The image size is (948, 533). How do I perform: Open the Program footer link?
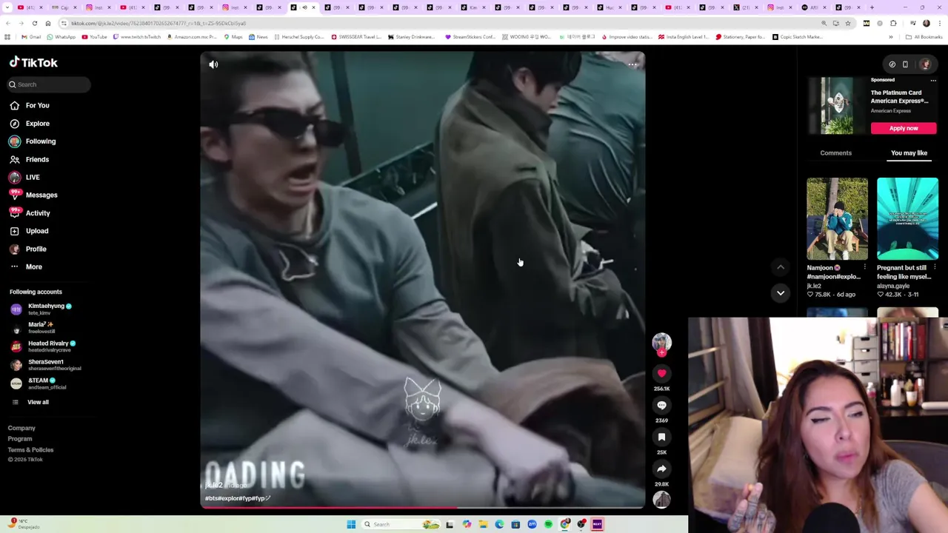(20, 439)
